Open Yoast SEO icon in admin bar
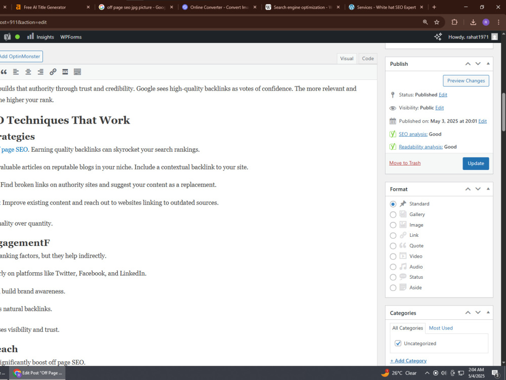Screen dimensions: 506x380 [7, 37]
